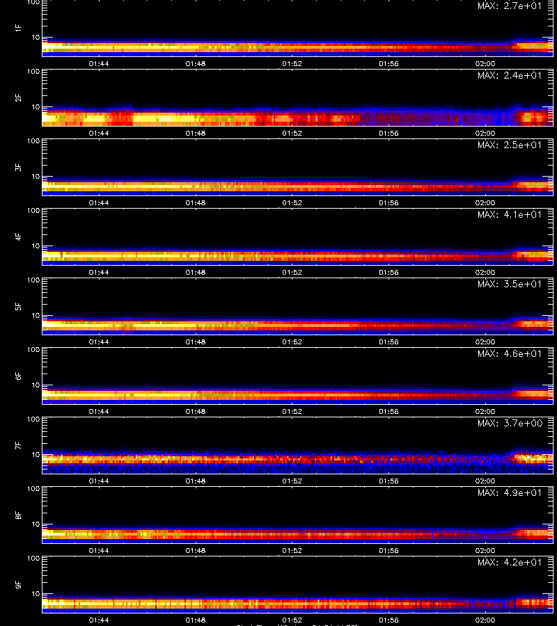Click the 7F panel label
This screenshot has width=557, height=626.
coord(18,446)
